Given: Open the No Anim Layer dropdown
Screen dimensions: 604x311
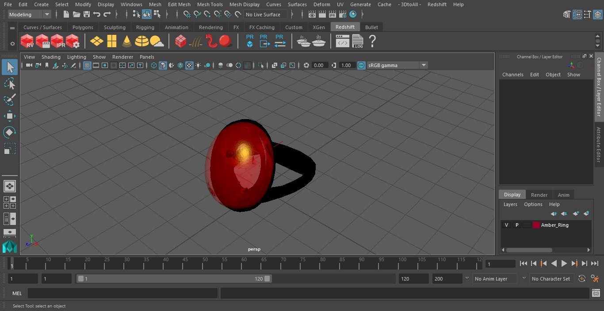Looking at the screenshot, I should [x=494, y=279].
